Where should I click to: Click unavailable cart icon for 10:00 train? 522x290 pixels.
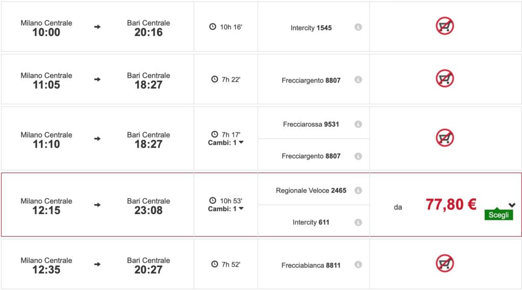pyautogui.click(x=445, y=26)
